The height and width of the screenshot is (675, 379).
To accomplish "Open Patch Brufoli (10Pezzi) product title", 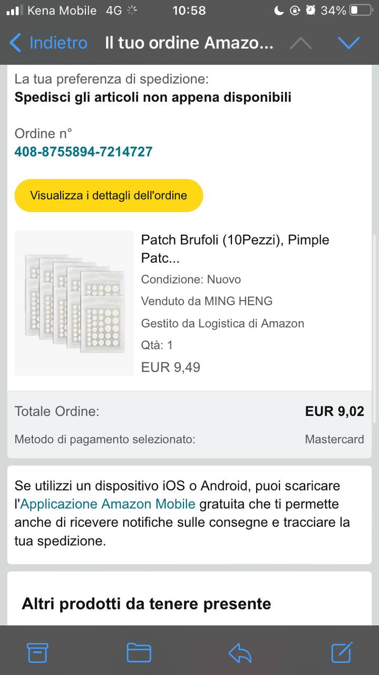I will point(235,249).
